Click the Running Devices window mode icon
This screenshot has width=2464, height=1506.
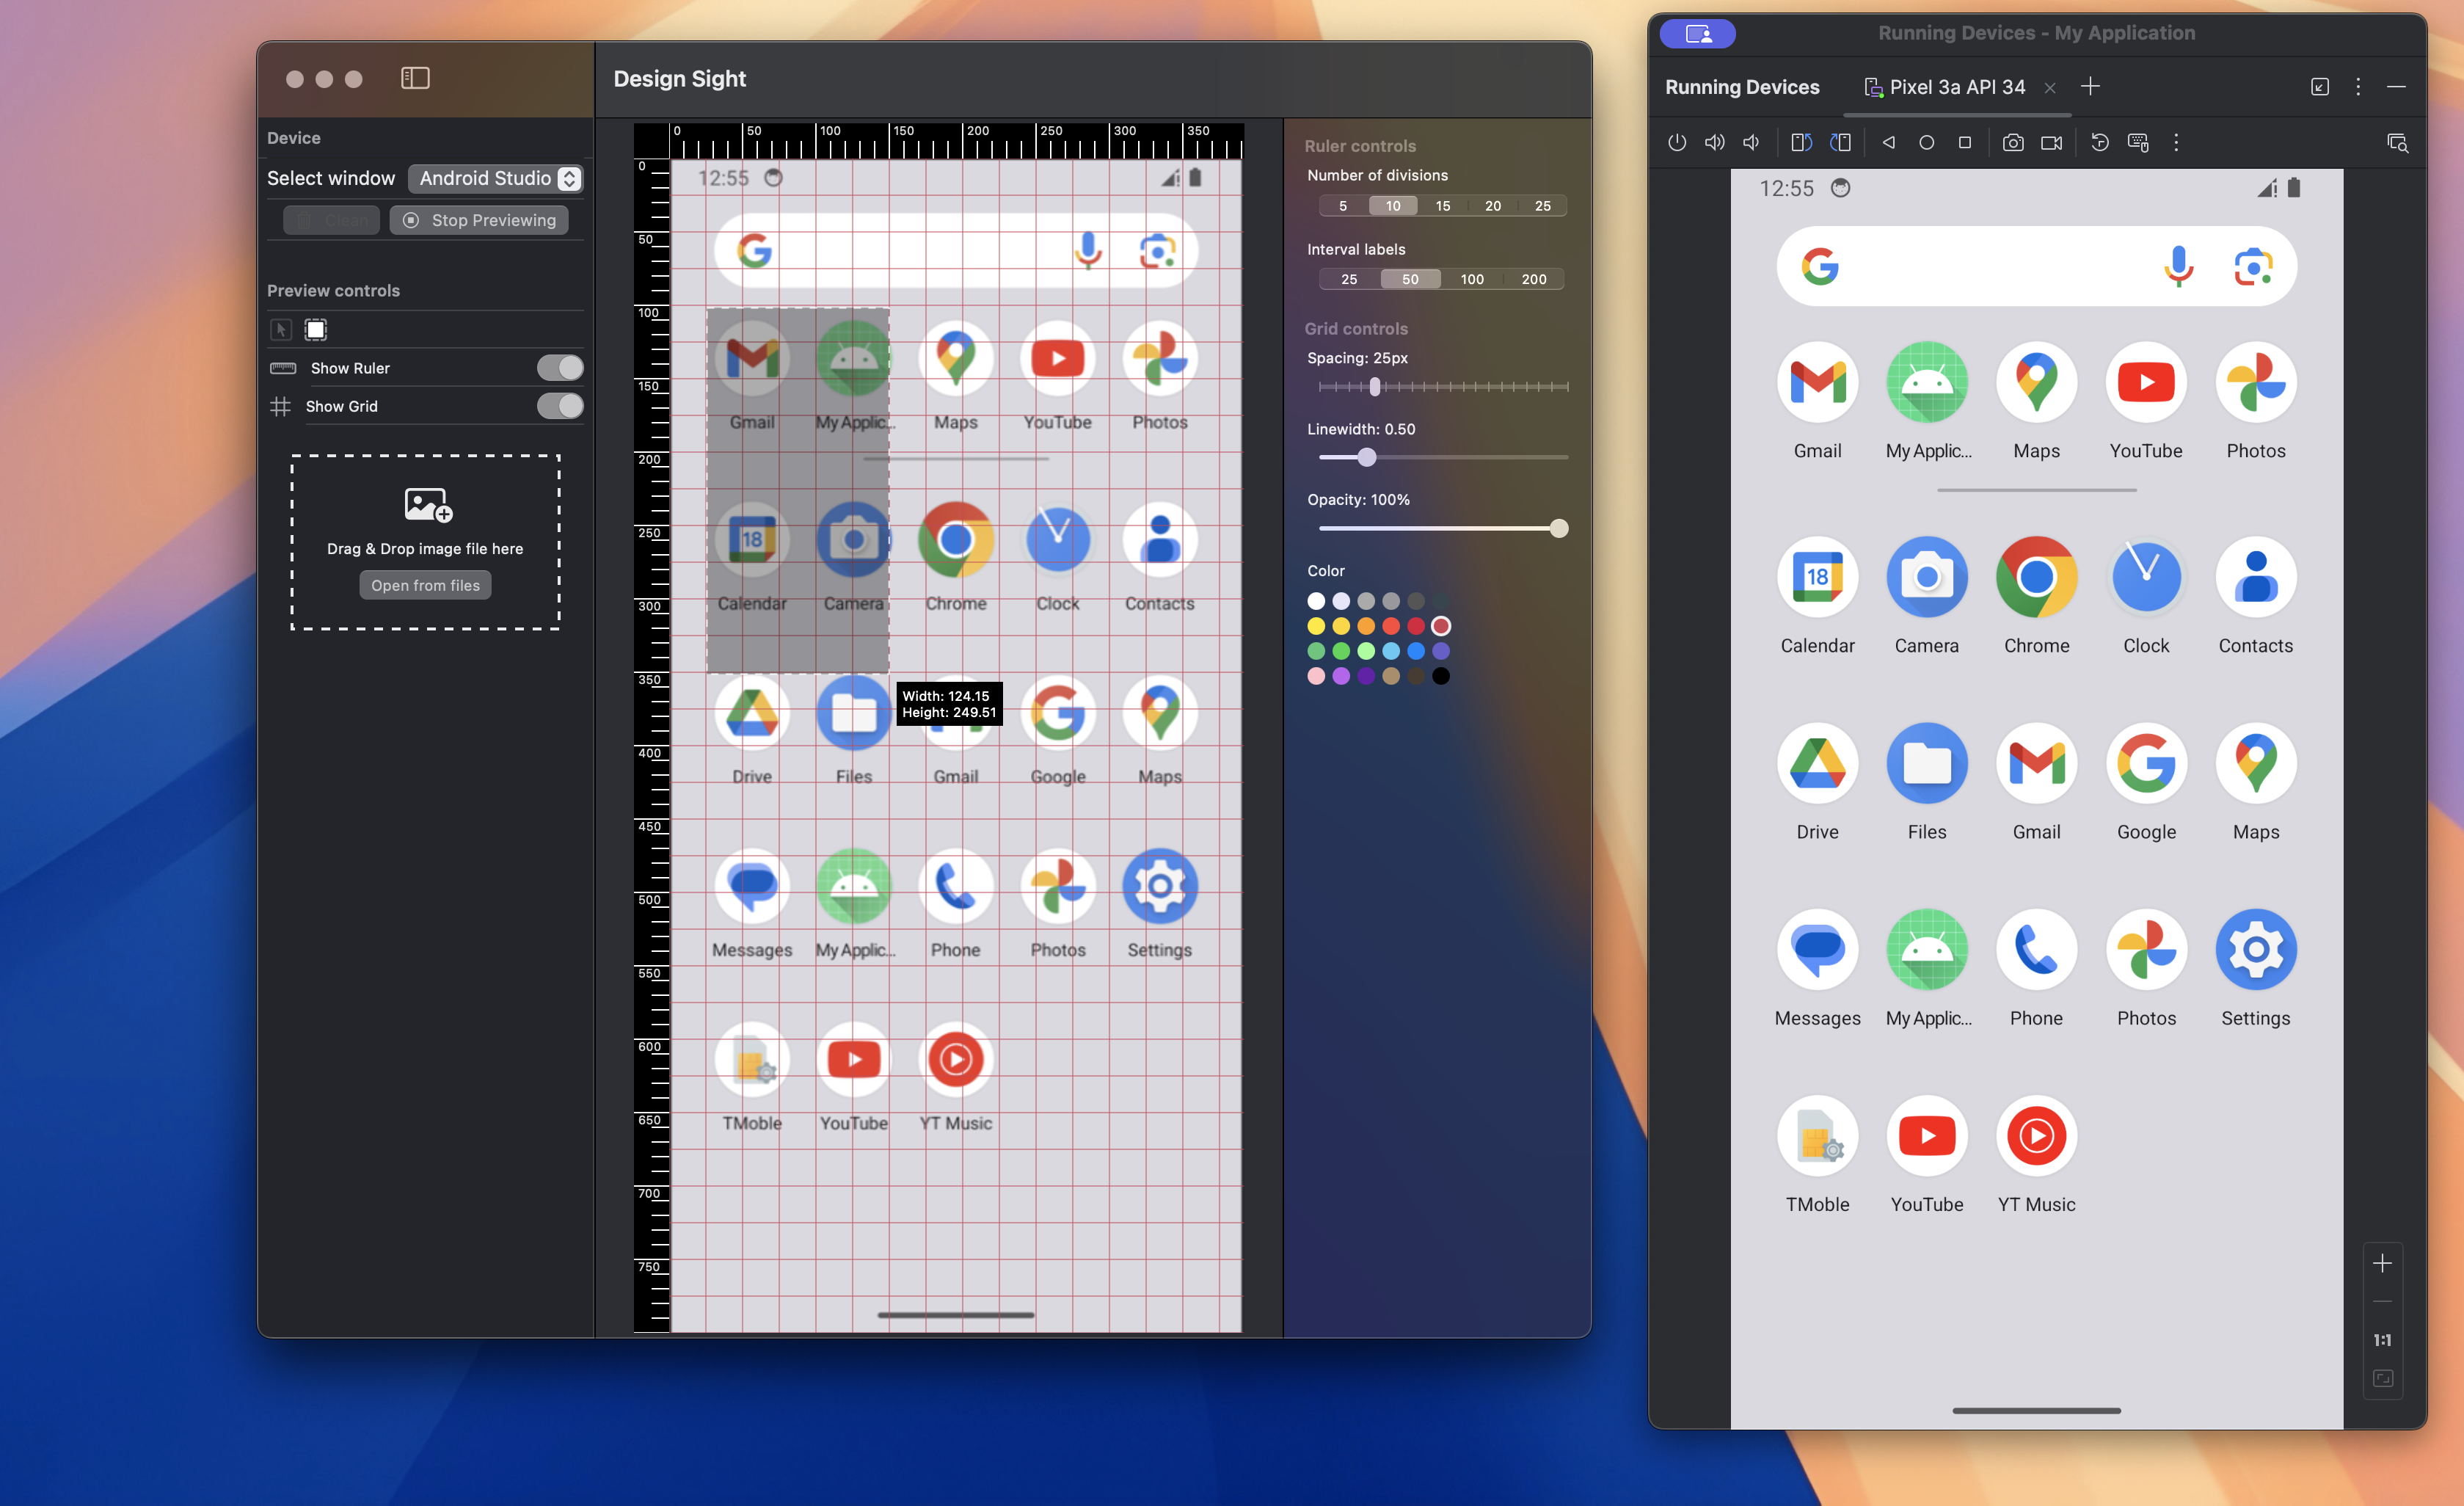tap(2320, 86)
